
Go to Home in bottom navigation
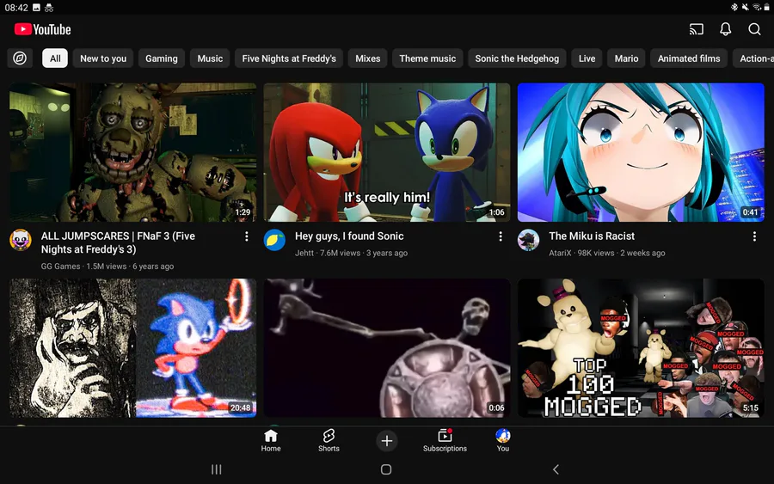coord(271,440)
